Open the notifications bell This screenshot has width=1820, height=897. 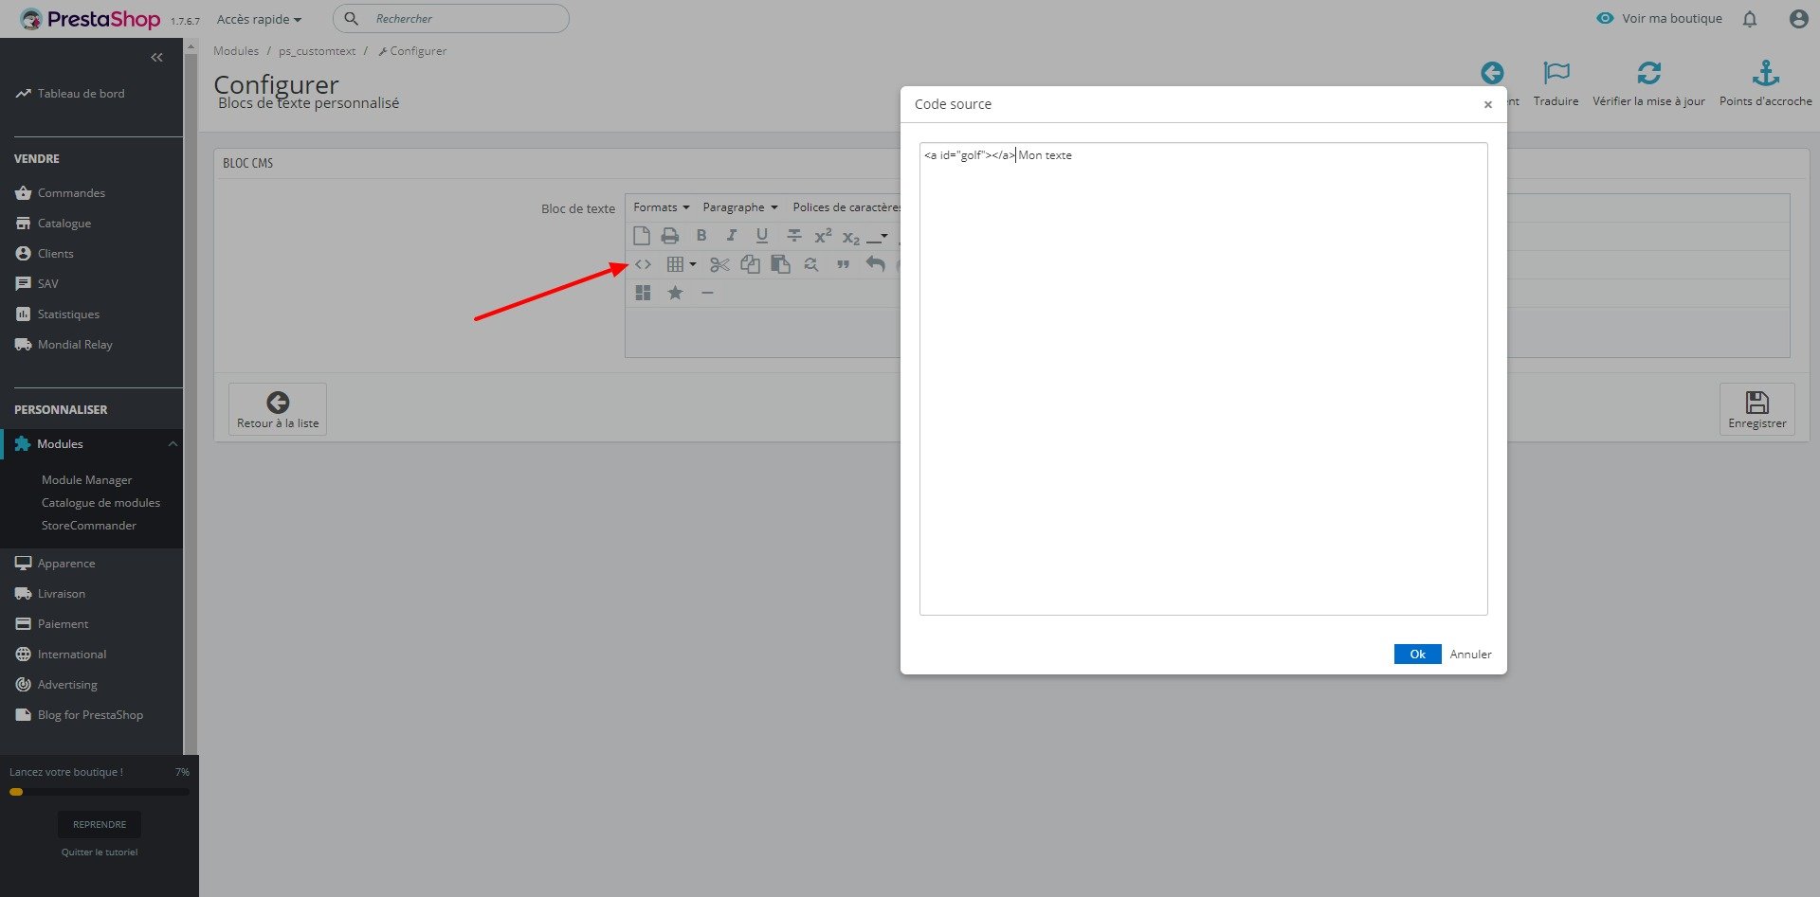[1750, 19]
